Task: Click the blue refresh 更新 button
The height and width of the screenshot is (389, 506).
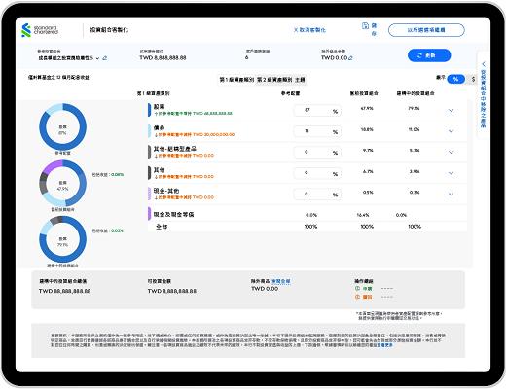Action: (429, 55)
